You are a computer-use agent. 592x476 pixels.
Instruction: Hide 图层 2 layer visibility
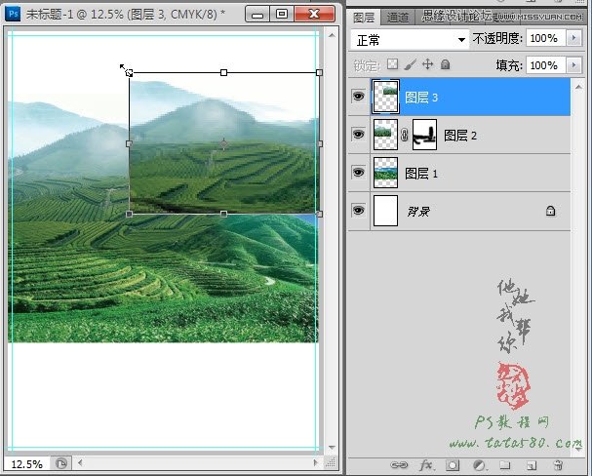(x=358, y=135)
